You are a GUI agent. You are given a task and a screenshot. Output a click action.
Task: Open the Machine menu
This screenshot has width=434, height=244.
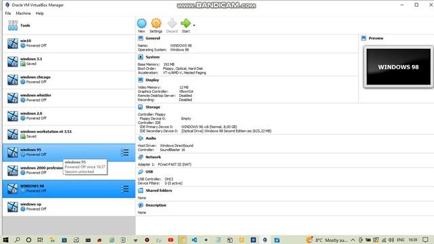[x=23, y=14]
